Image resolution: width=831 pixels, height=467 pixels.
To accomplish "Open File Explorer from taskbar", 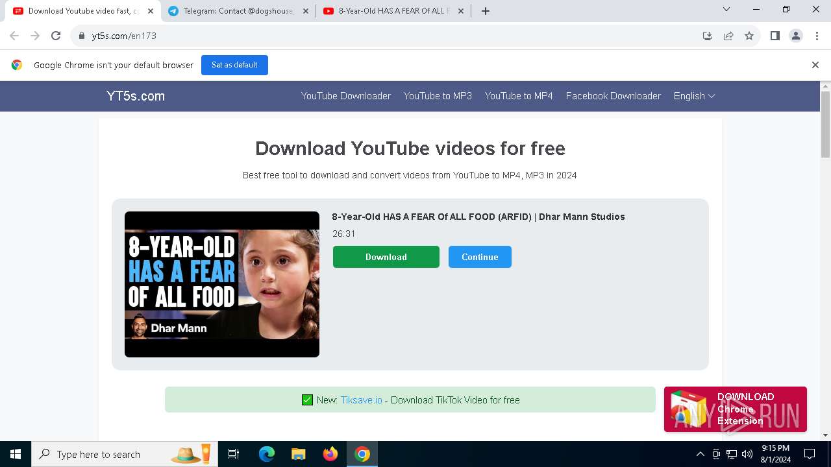I will tap(298, 454).
